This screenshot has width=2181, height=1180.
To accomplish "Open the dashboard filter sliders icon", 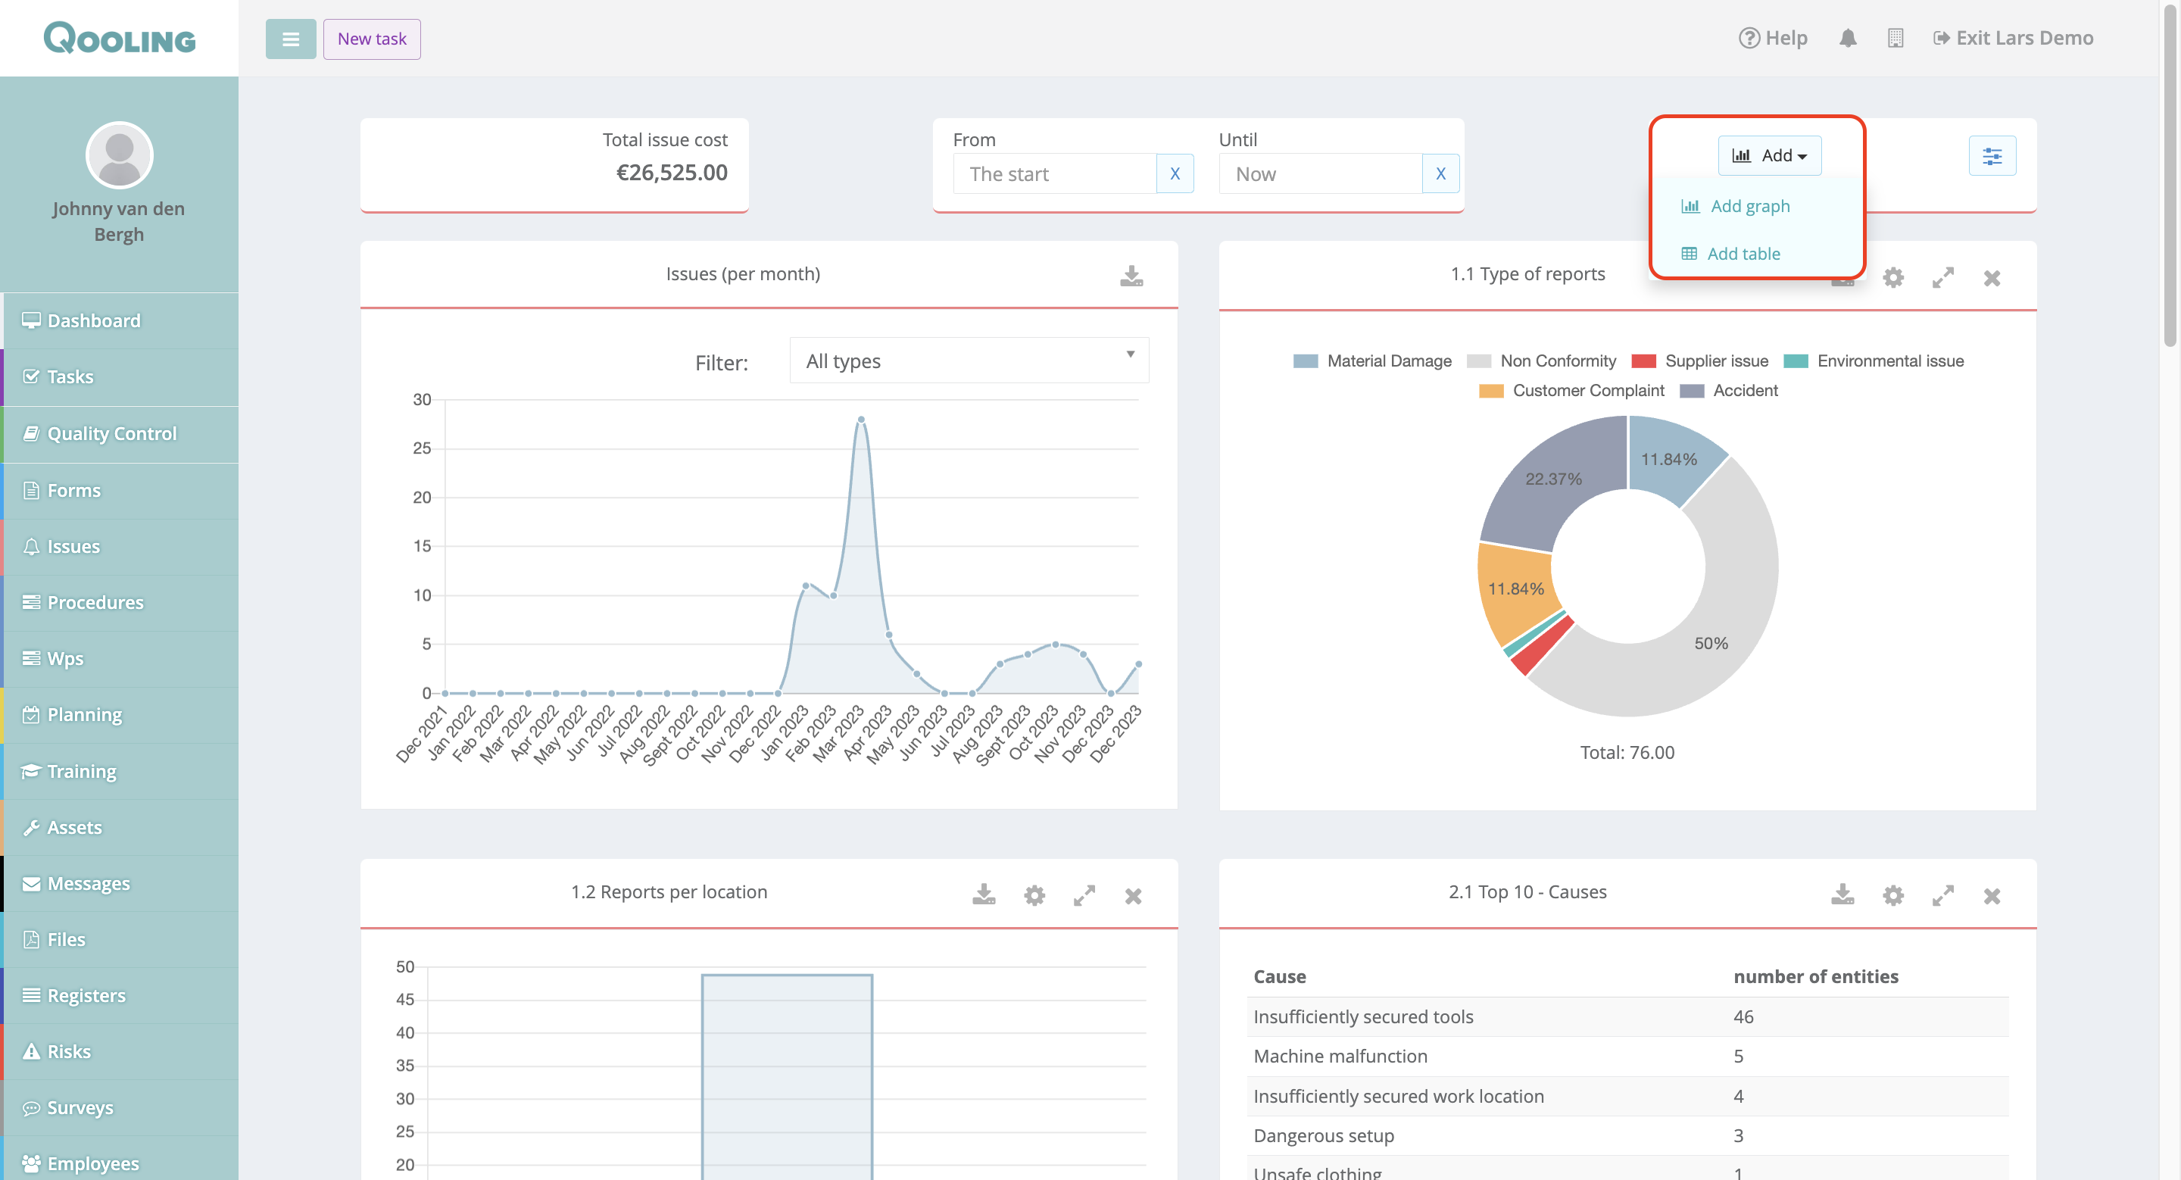I will 1992,156.
